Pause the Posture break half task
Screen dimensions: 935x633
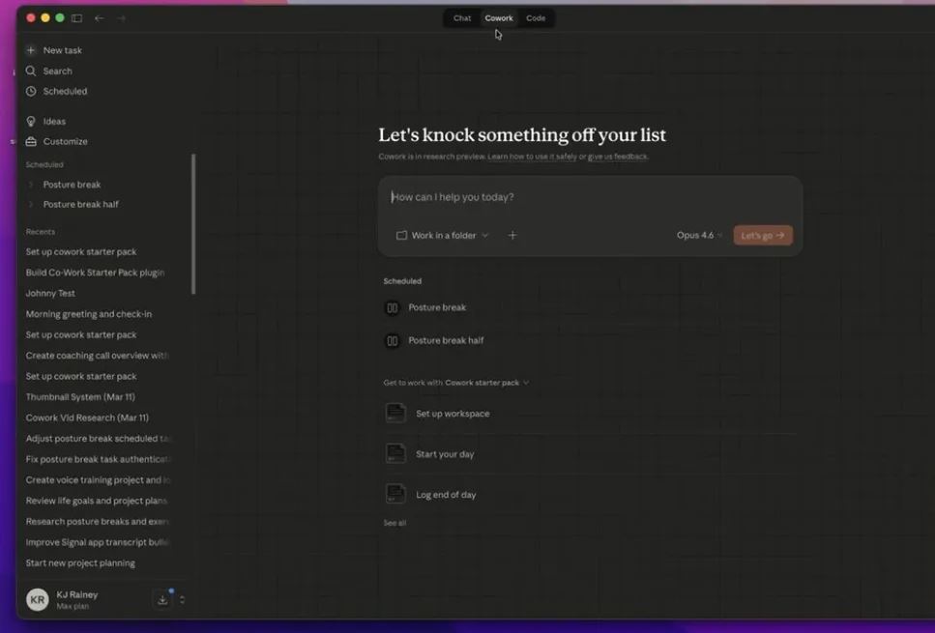pyautogui.click(x=393, y=340)
